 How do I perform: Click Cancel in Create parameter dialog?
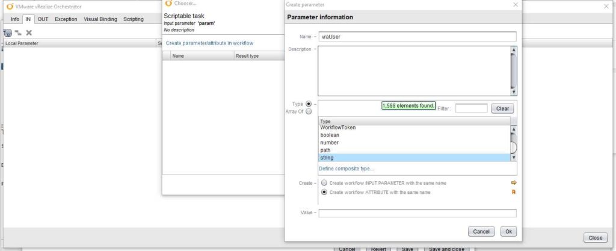[x=481, y=231]
